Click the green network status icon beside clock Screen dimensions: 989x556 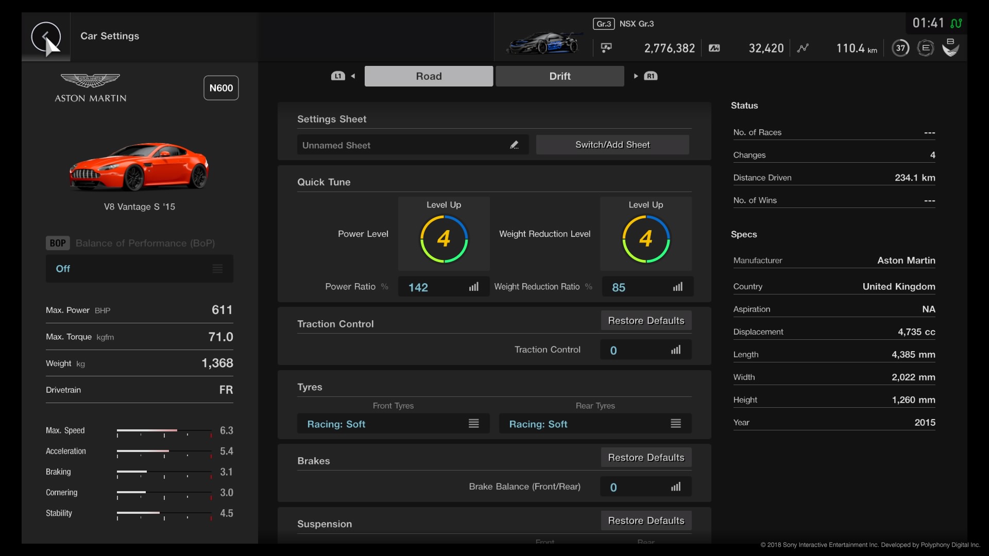[957, 23]
